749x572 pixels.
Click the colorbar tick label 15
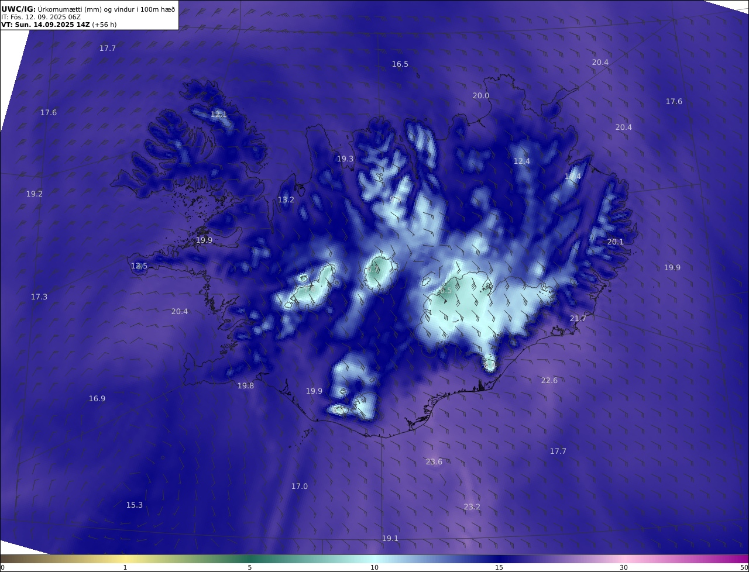click(499, 567)
